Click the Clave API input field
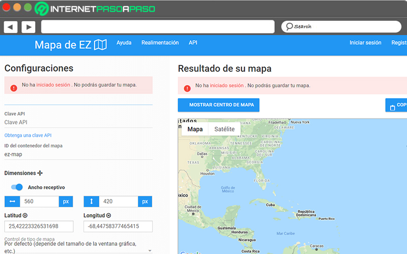The height and width of the screenshot is (254, 407). [x=78, y=122]
